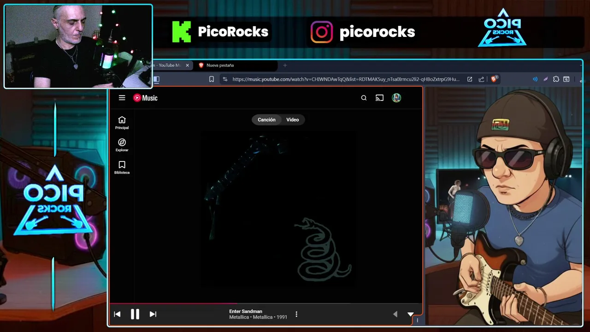Screen dimensions: 590x332
Task: Switch to Video view
Action: coord(293,120)
